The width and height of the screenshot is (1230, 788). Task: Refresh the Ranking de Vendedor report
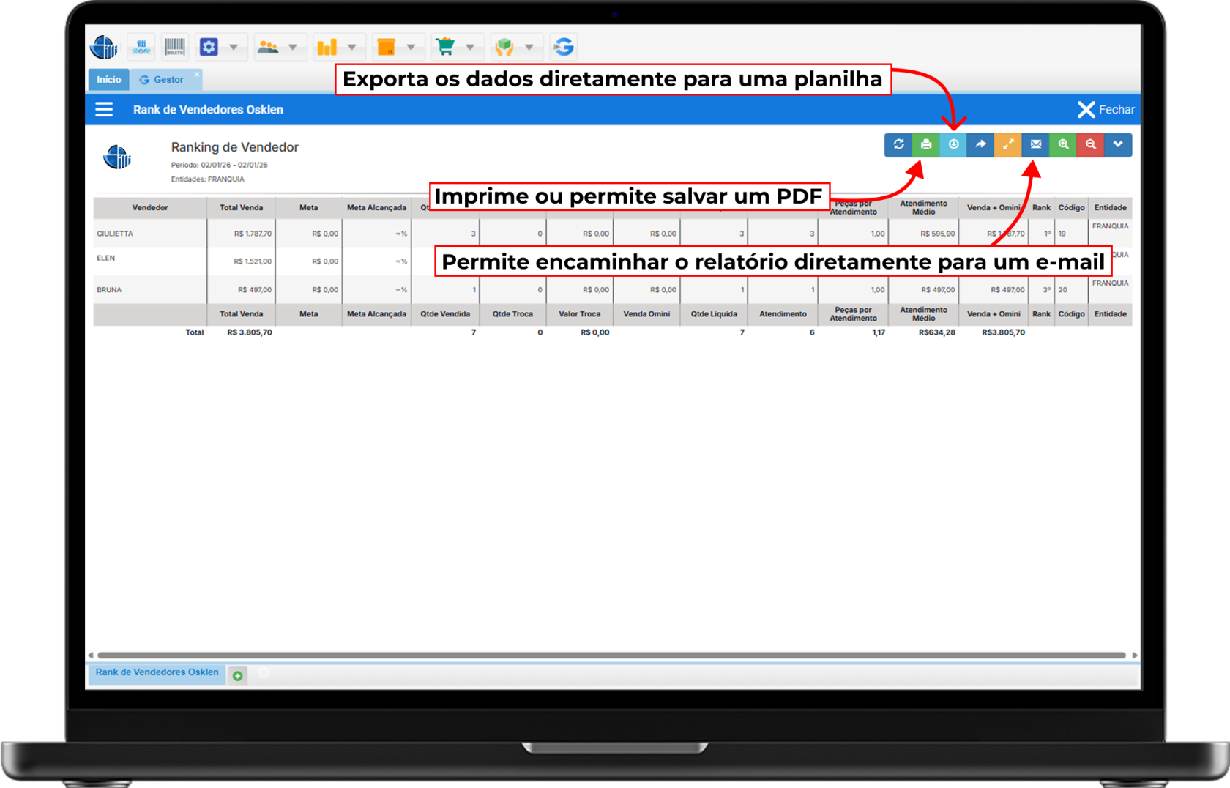coord(898,145)
